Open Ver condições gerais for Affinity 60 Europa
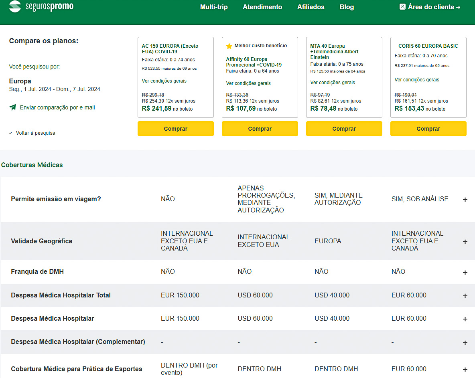475x378 pixels. 248,83
